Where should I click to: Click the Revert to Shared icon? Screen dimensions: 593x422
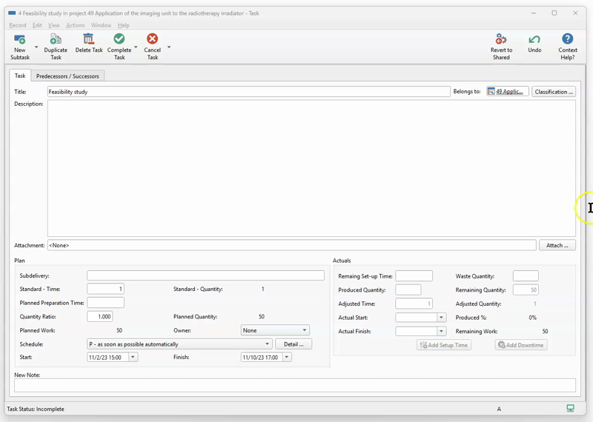[x=501, y=40]
